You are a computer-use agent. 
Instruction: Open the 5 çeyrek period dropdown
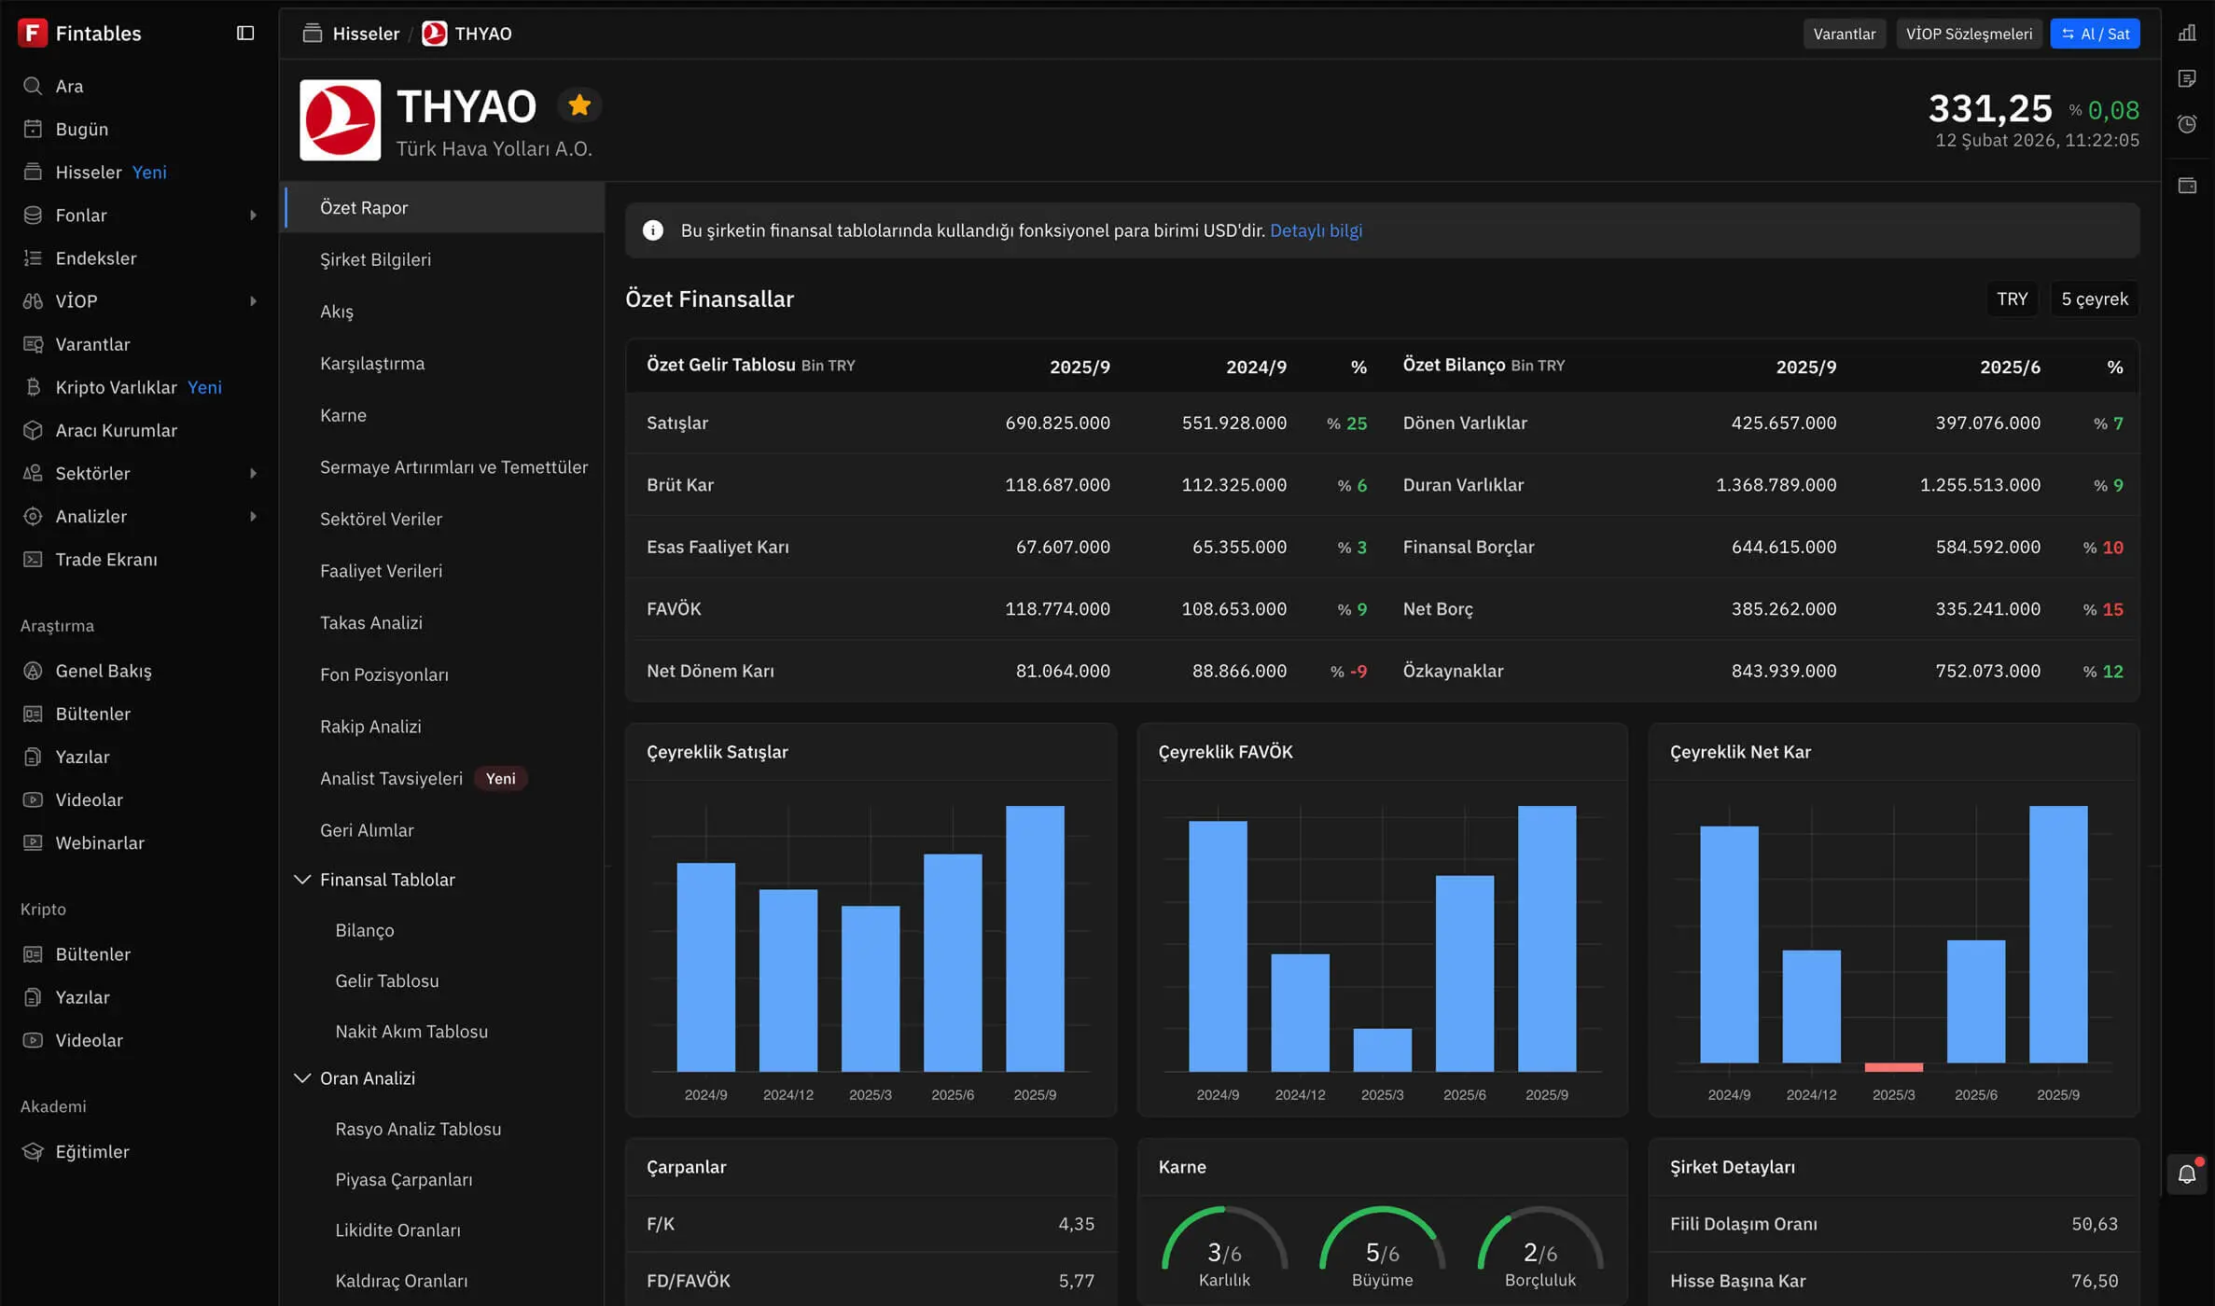pyautogui.click(x=2094, y=299)
